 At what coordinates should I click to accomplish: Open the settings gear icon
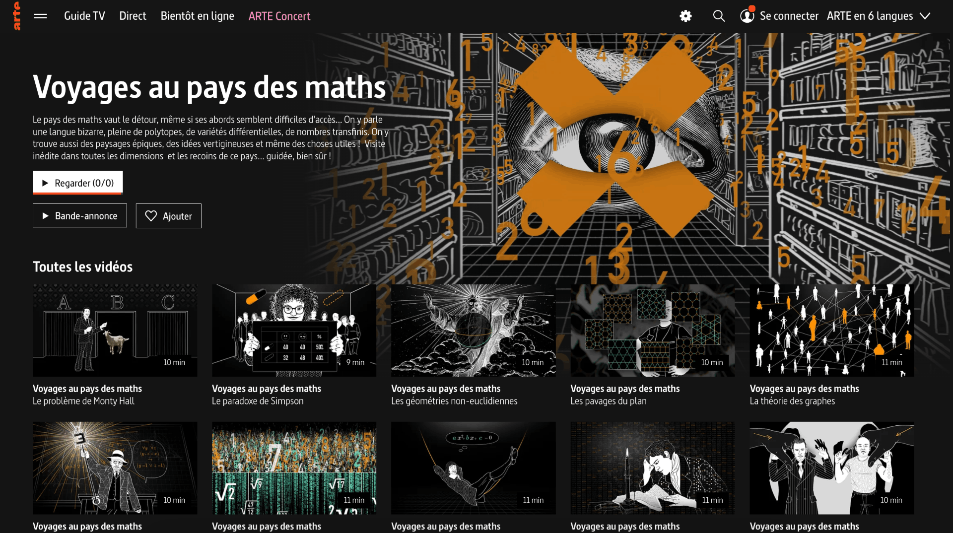point(685,16)
